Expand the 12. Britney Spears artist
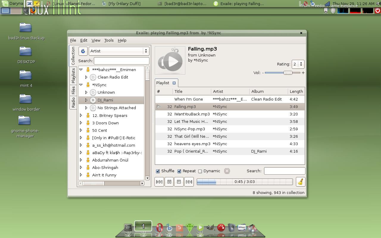 (x=81, y=115)
